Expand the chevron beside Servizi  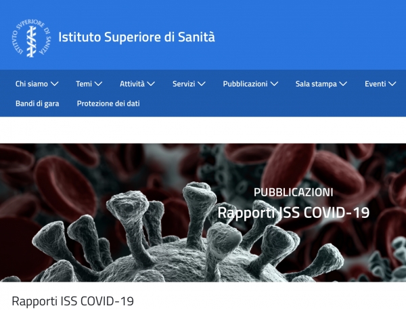(202, 84)
